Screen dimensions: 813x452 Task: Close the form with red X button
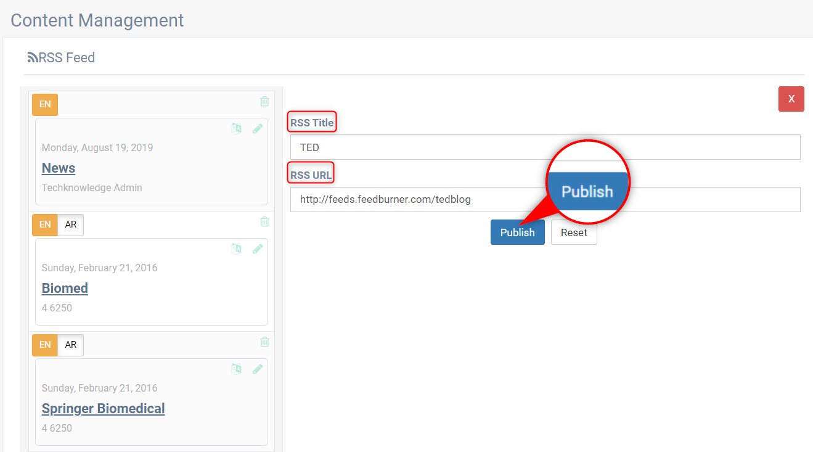[791, 99]
